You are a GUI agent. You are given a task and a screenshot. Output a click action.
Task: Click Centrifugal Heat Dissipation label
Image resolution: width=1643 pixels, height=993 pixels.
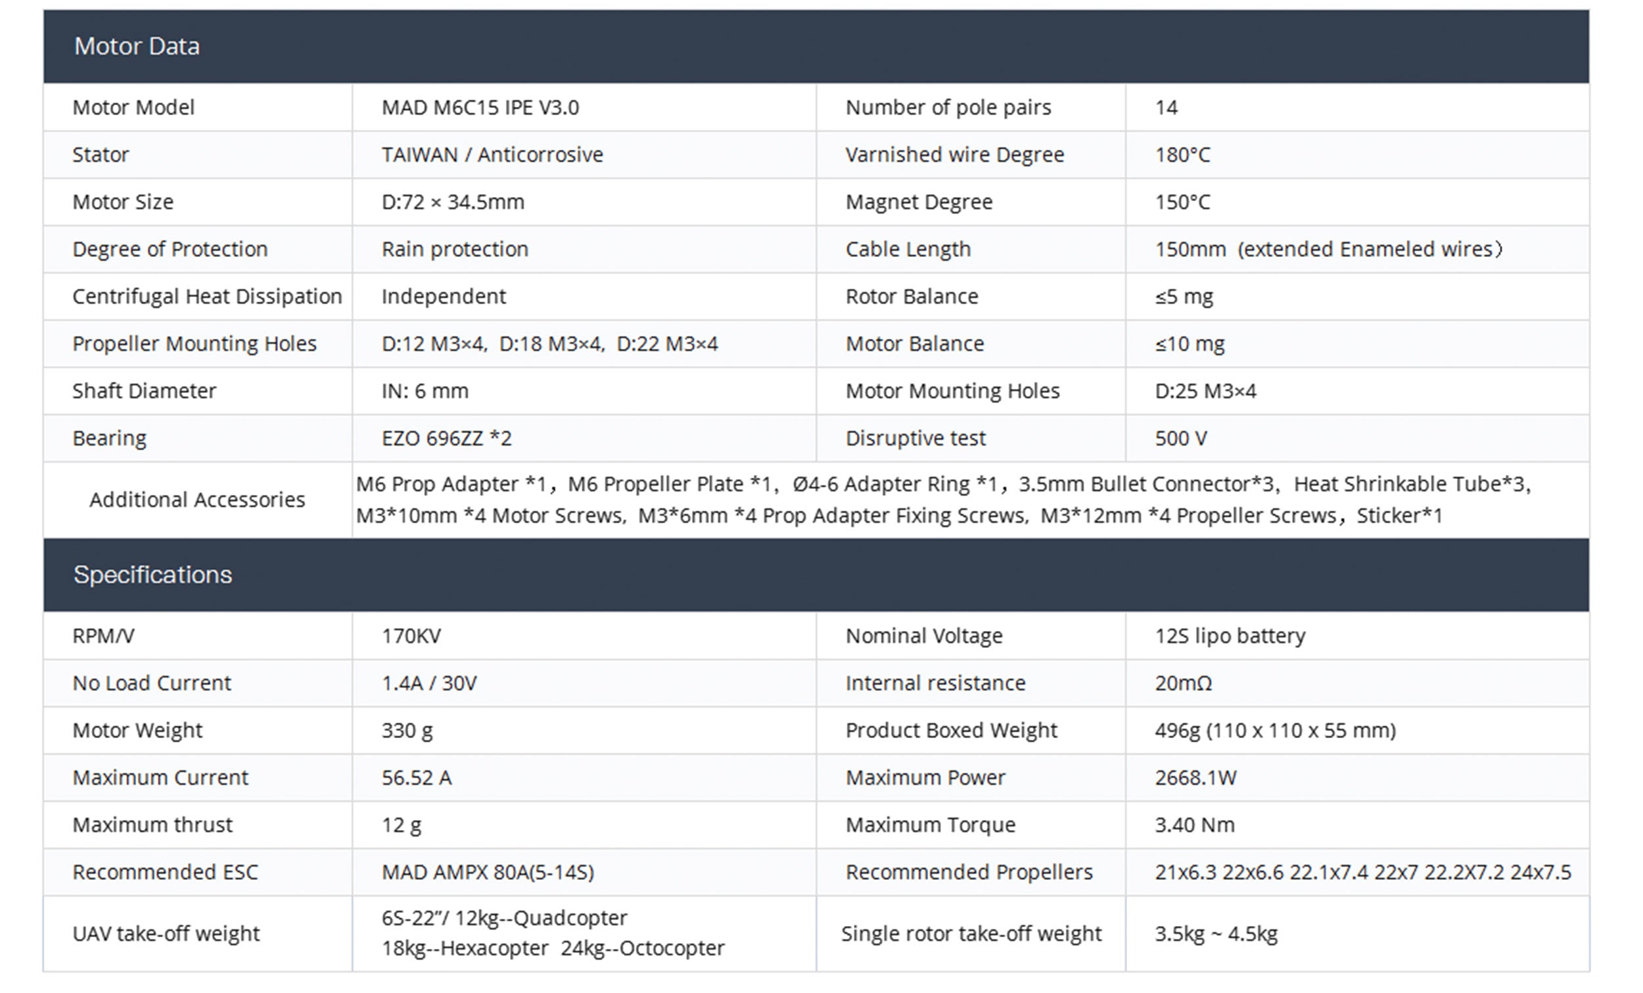click(207, 297)
